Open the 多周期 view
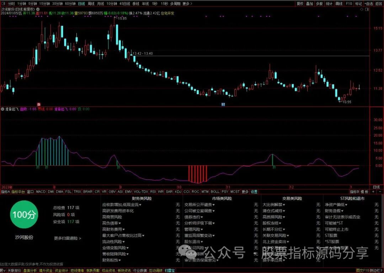 (x=175, y=4)
